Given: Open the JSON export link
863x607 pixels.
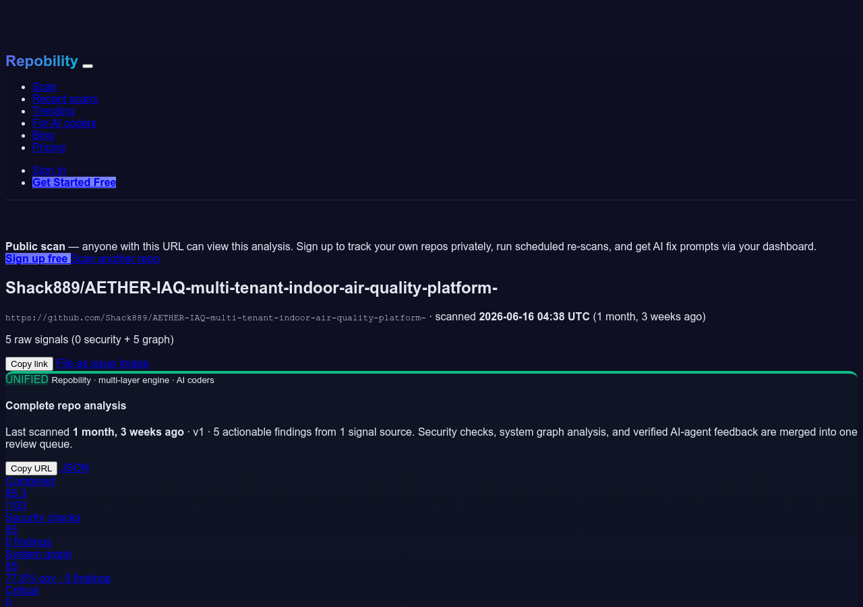Looking at the screenshot, I should point(75,467).
